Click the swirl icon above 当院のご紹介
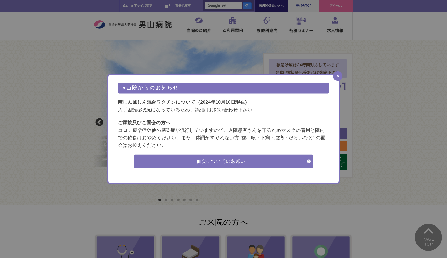447x258 pixels. (x=198, y=20)
